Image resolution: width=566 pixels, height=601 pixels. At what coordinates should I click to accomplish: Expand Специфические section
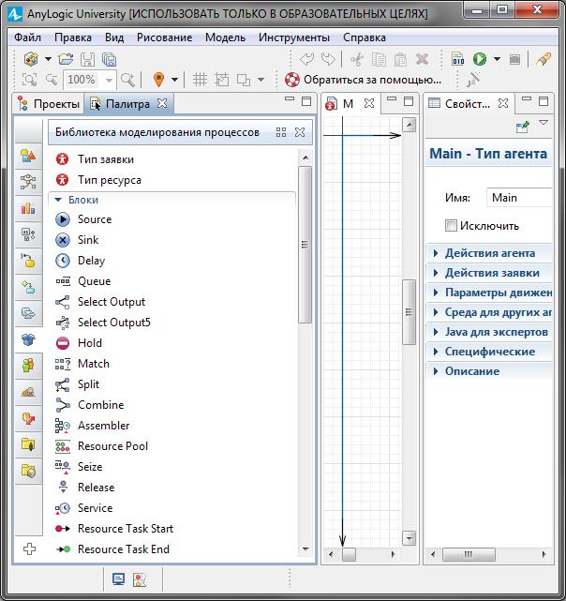coord(490,352)
